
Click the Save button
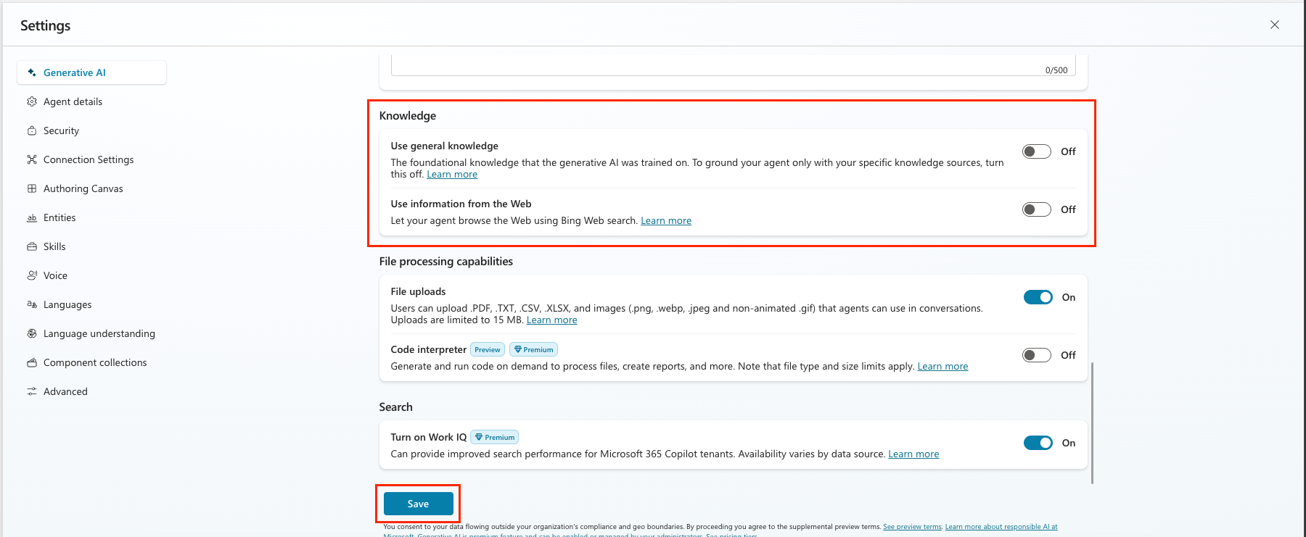(x=417, y=503)
